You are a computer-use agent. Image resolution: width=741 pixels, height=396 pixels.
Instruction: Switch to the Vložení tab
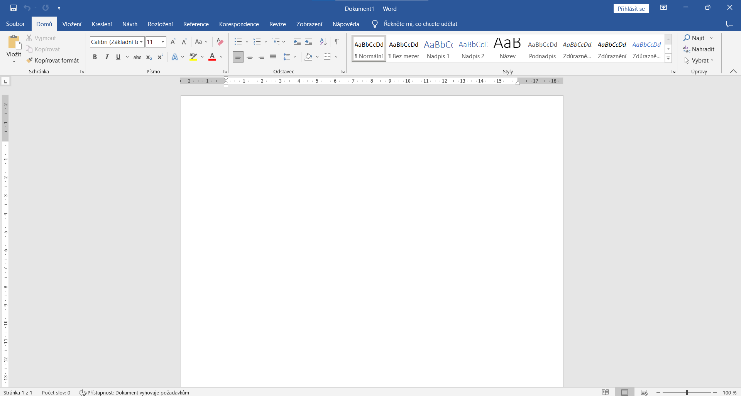pyautogui.click(x=72, y=24)
